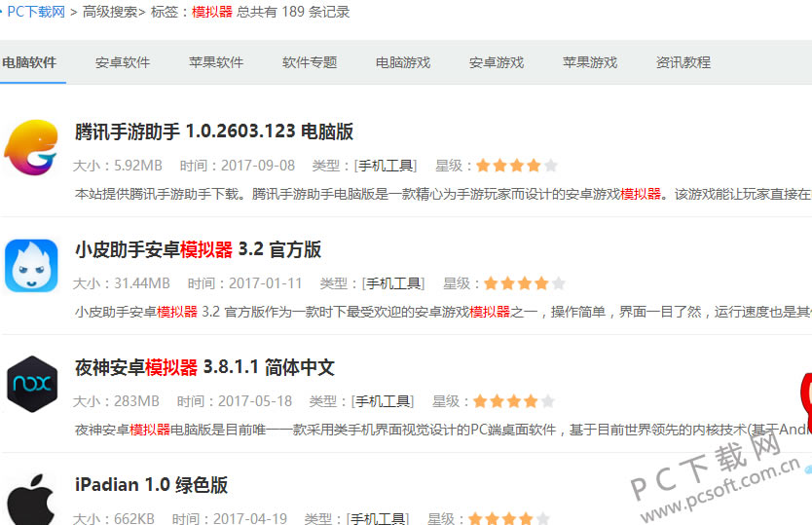Open iPadian 1.0 绿色版 title
812x525 pixels.
(x=151, y=485)
